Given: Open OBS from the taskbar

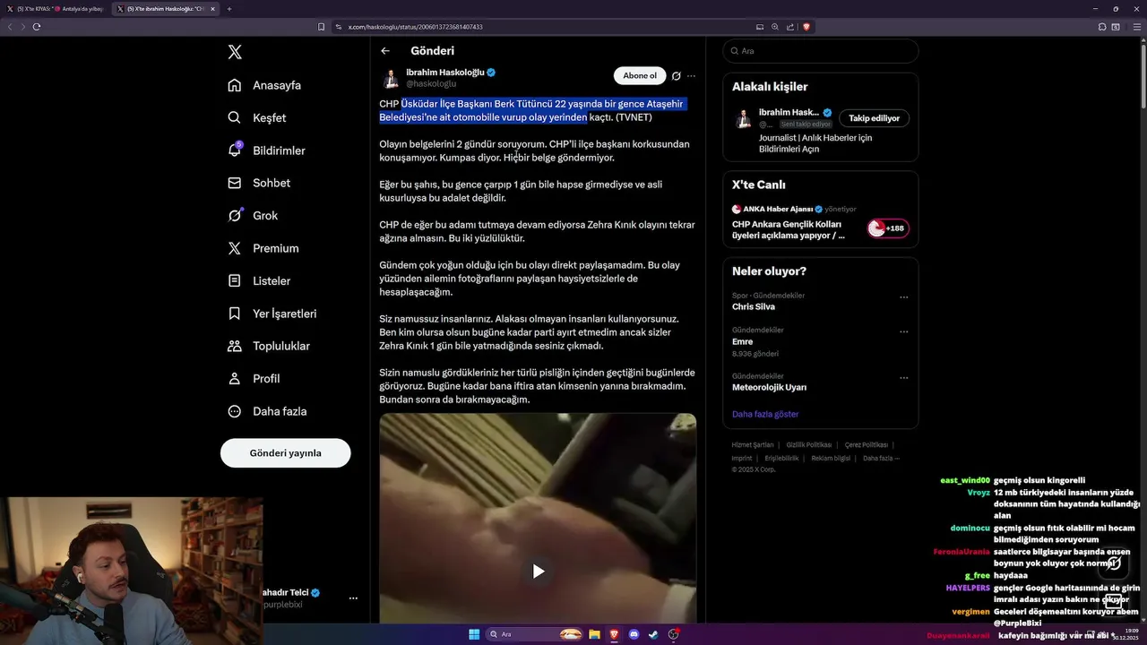Looking at the screenshot, I should (673, 634).
